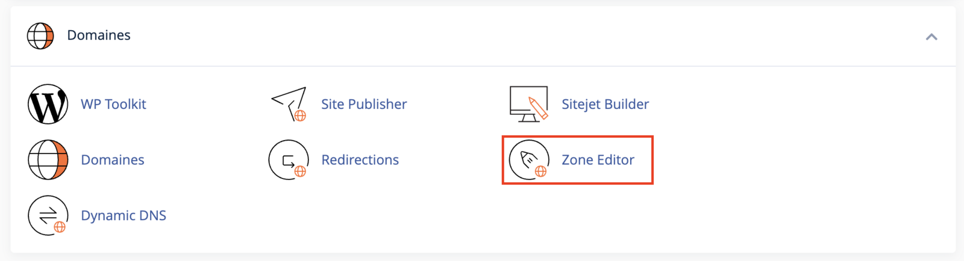Open the WP Toolkit WordPress logo icon
This screenshot has height=261, width=964.
click(48, 104)
